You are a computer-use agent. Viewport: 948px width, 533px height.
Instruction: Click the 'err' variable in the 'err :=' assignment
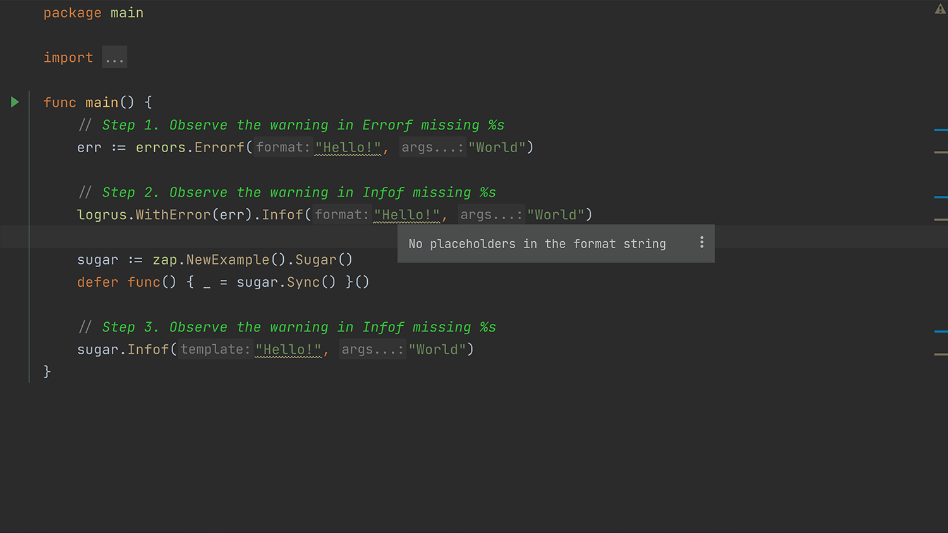pos(89,147)
